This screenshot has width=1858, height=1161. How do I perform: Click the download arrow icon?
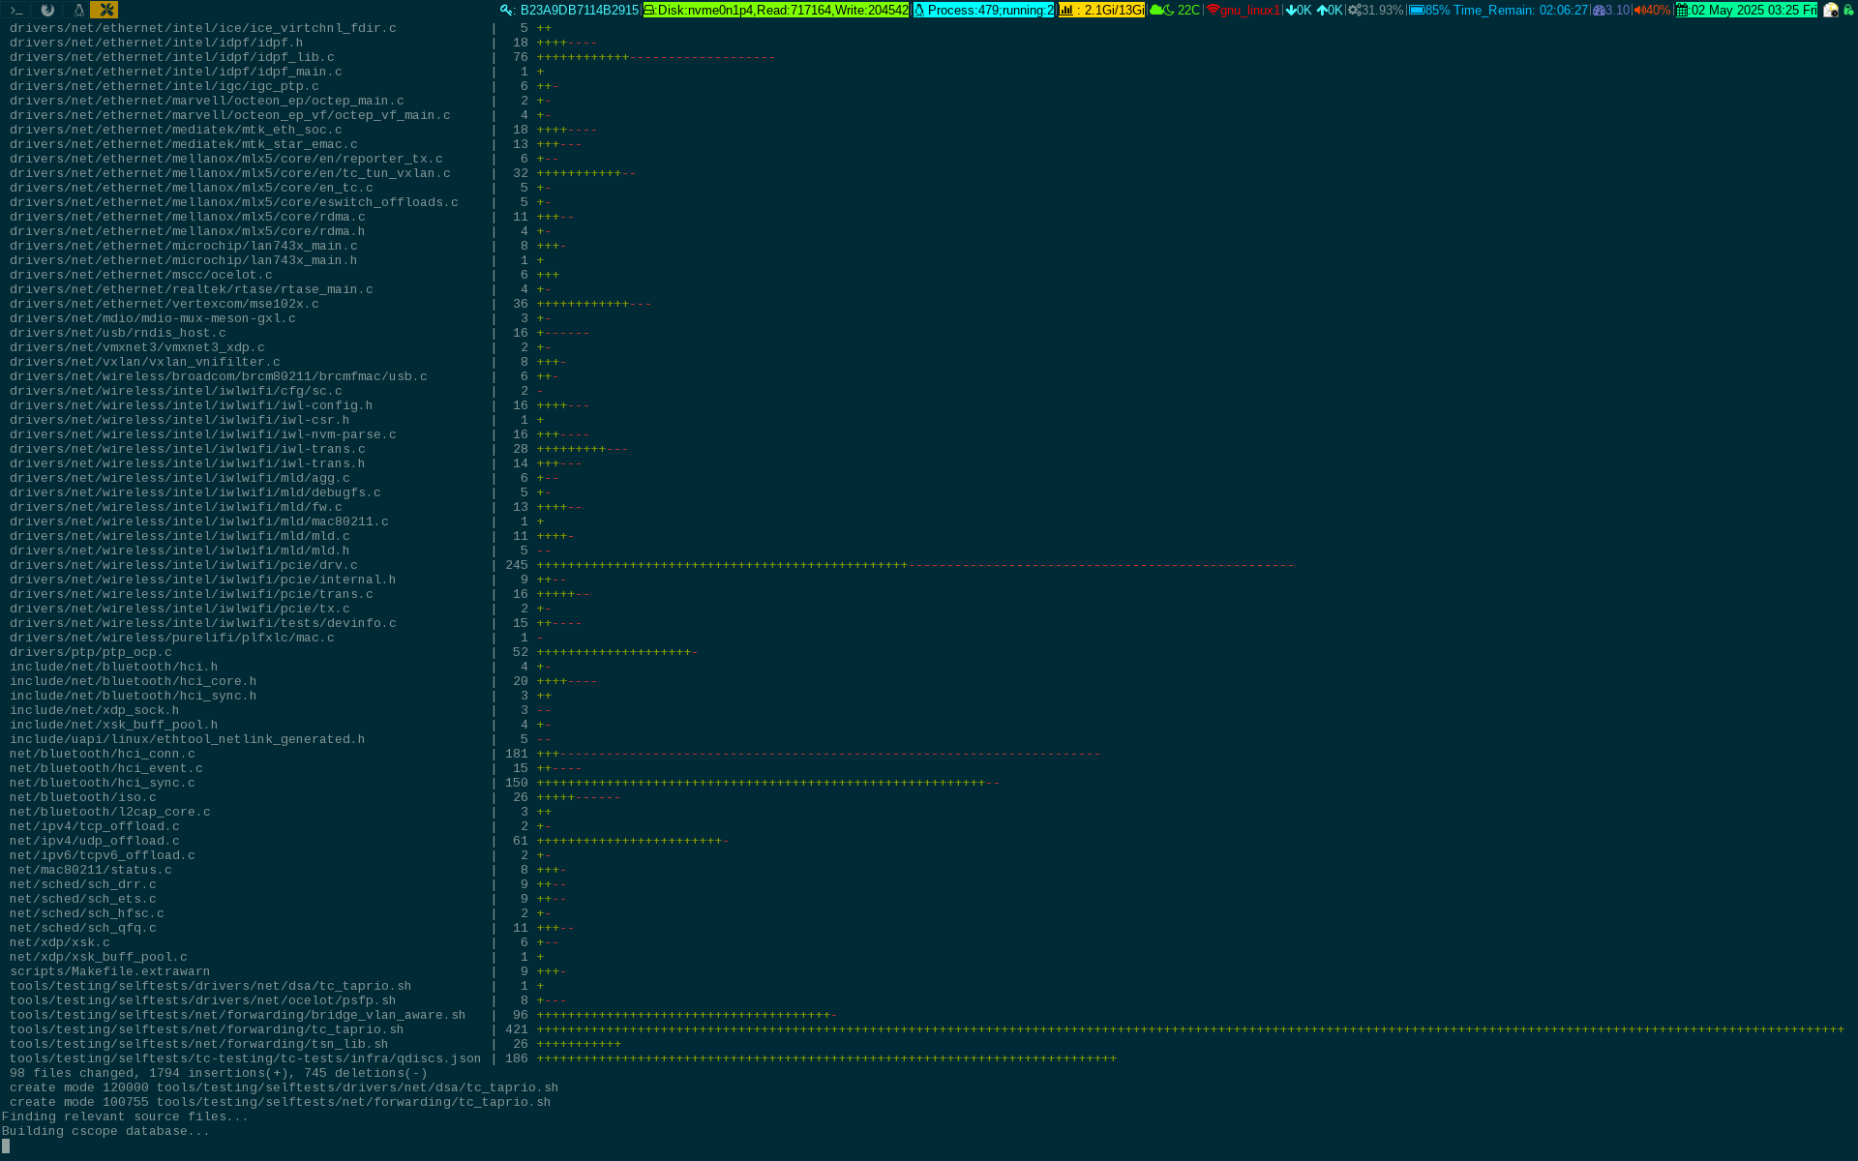[1291, 10]
